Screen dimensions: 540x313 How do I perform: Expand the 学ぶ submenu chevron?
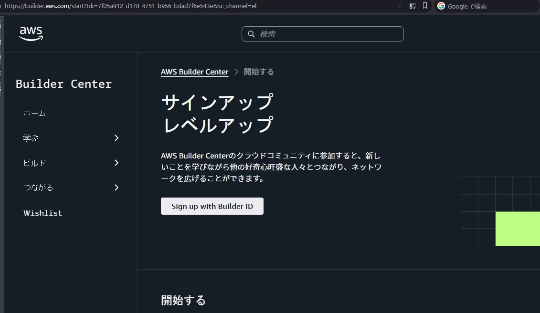coord(116,138)
